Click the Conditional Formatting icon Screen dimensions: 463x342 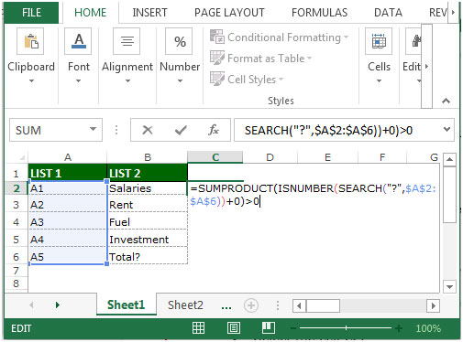217,37
